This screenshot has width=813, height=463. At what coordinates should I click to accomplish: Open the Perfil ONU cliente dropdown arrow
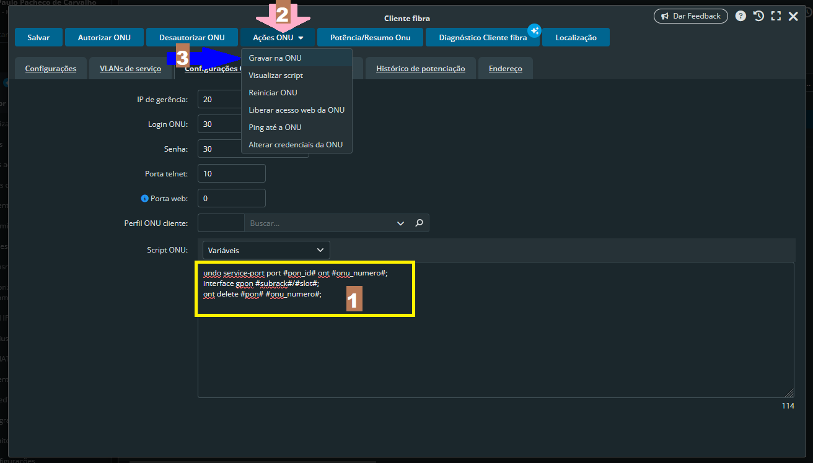[x=400, y=223]
